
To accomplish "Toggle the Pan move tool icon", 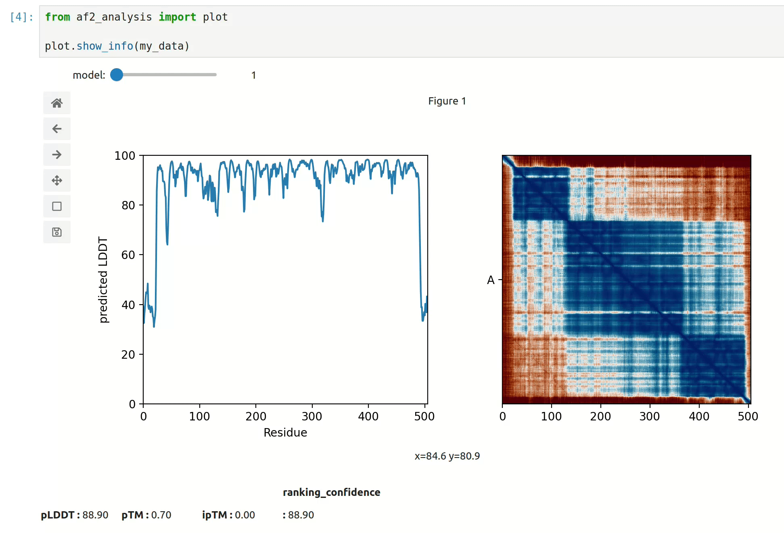I will [57, 180].
